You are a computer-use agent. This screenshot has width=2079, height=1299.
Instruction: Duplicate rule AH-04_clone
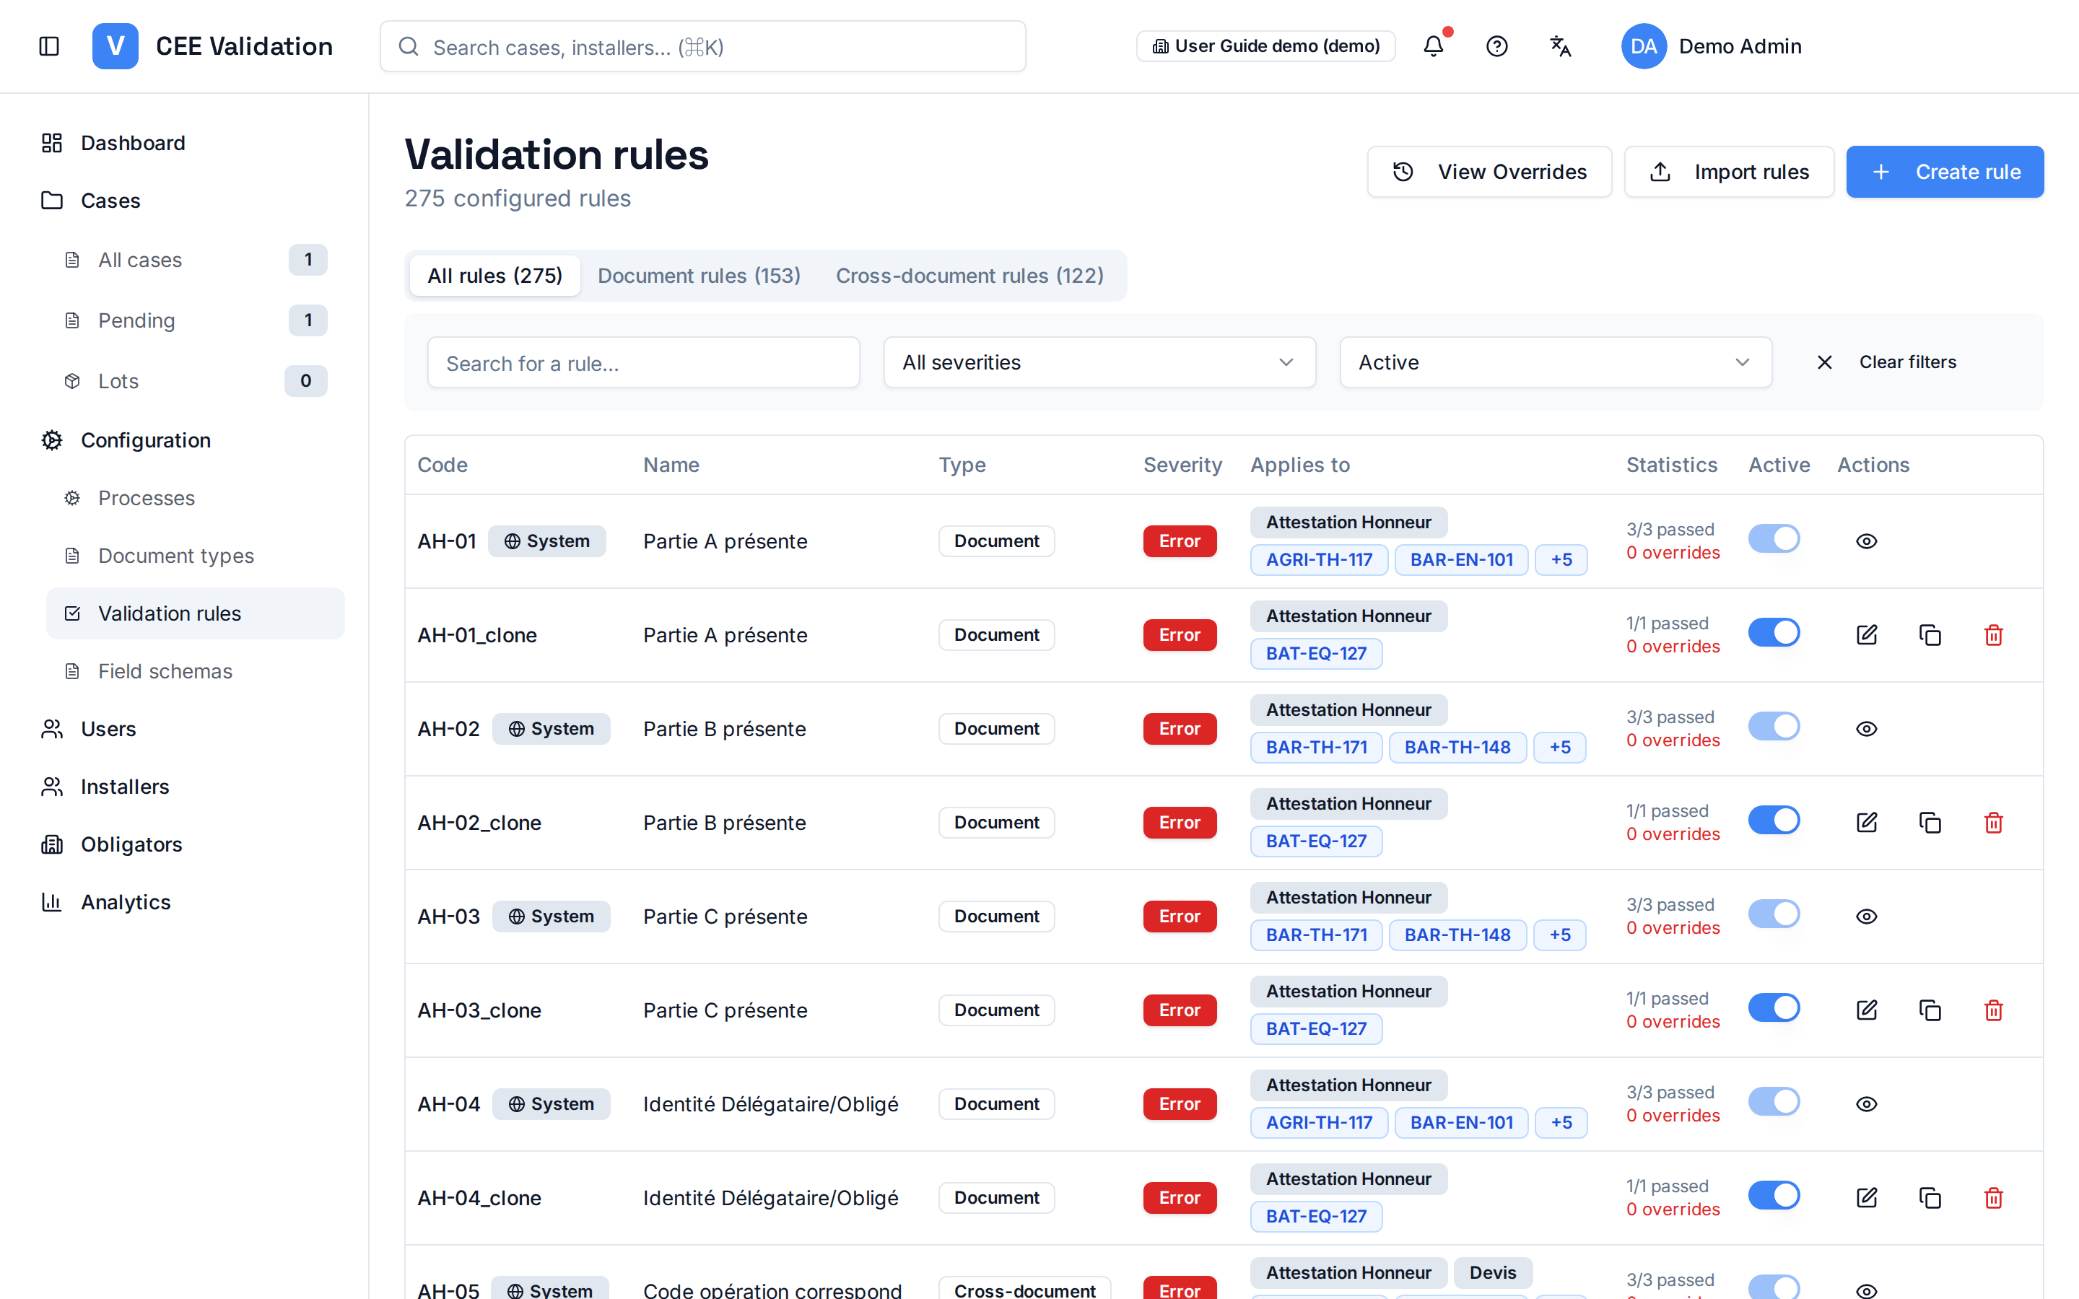1930,1198
